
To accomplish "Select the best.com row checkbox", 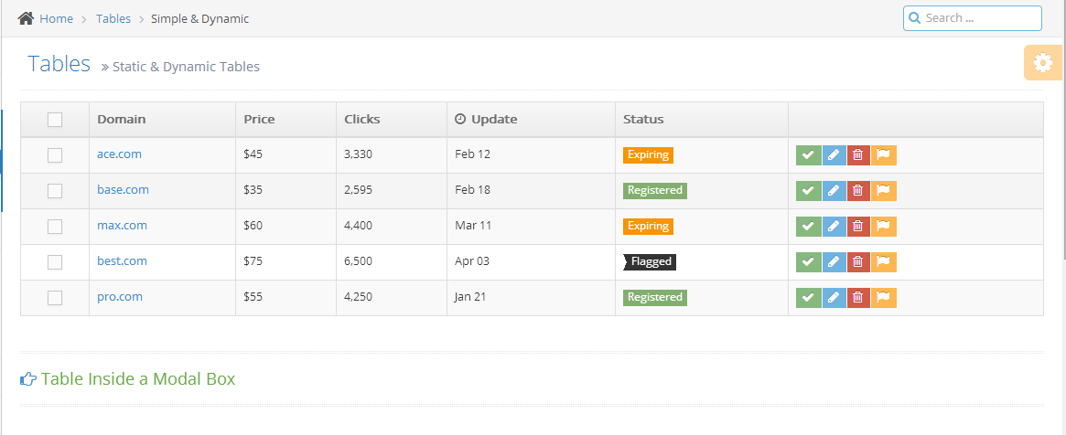I will click(55, 262).
